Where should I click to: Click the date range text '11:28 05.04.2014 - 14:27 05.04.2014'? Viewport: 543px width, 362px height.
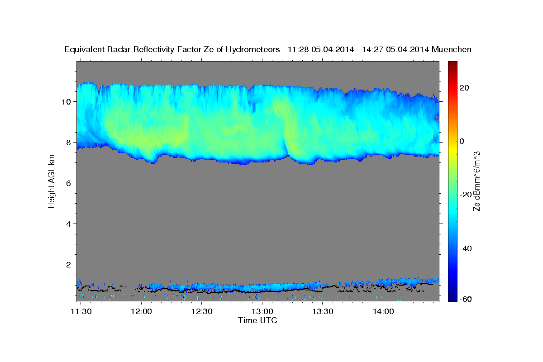pyautogui.click(x=357, y=49)
